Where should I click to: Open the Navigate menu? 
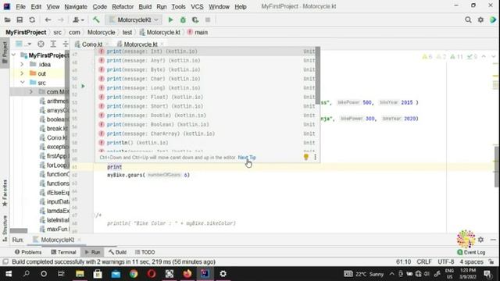(76, 6)
